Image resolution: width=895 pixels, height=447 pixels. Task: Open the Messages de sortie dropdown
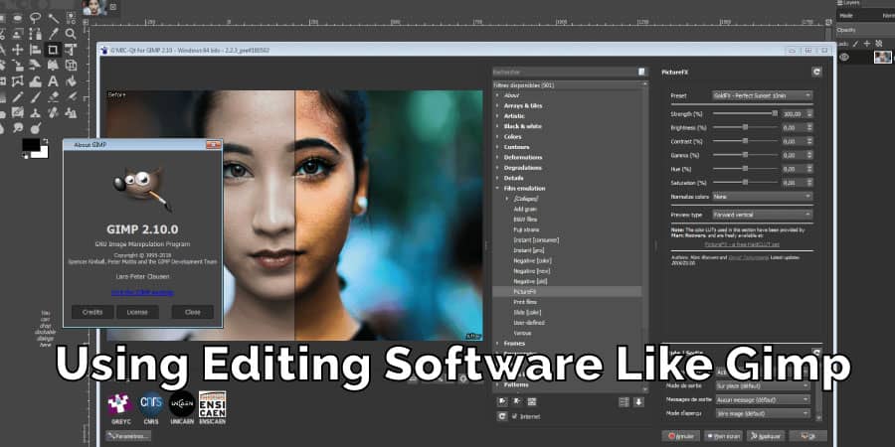pyautogui.click(x=762, y=399)
